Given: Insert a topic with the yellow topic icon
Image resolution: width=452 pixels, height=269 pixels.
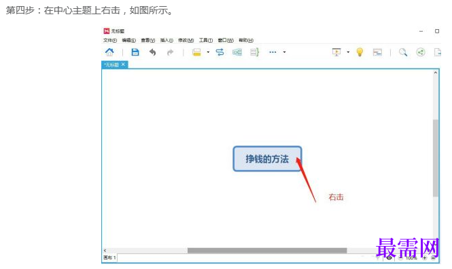Looking at the screenshot, I should (x=196, y=52).
